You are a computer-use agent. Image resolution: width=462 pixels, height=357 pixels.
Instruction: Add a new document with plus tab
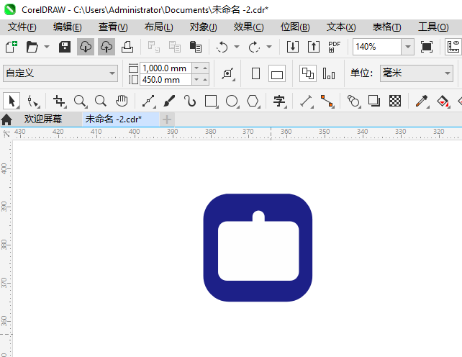click(x=167, y=119)
